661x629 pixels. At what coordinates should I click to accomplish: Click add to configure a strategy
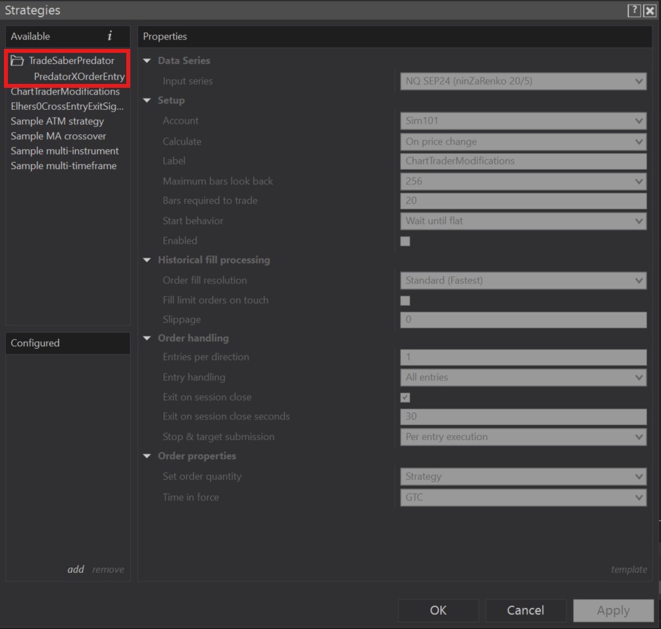75,569
